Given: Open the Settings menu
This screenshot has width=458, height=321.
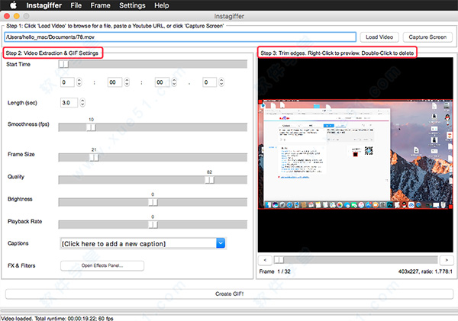Looking at the screenshot, I should 132,5.
